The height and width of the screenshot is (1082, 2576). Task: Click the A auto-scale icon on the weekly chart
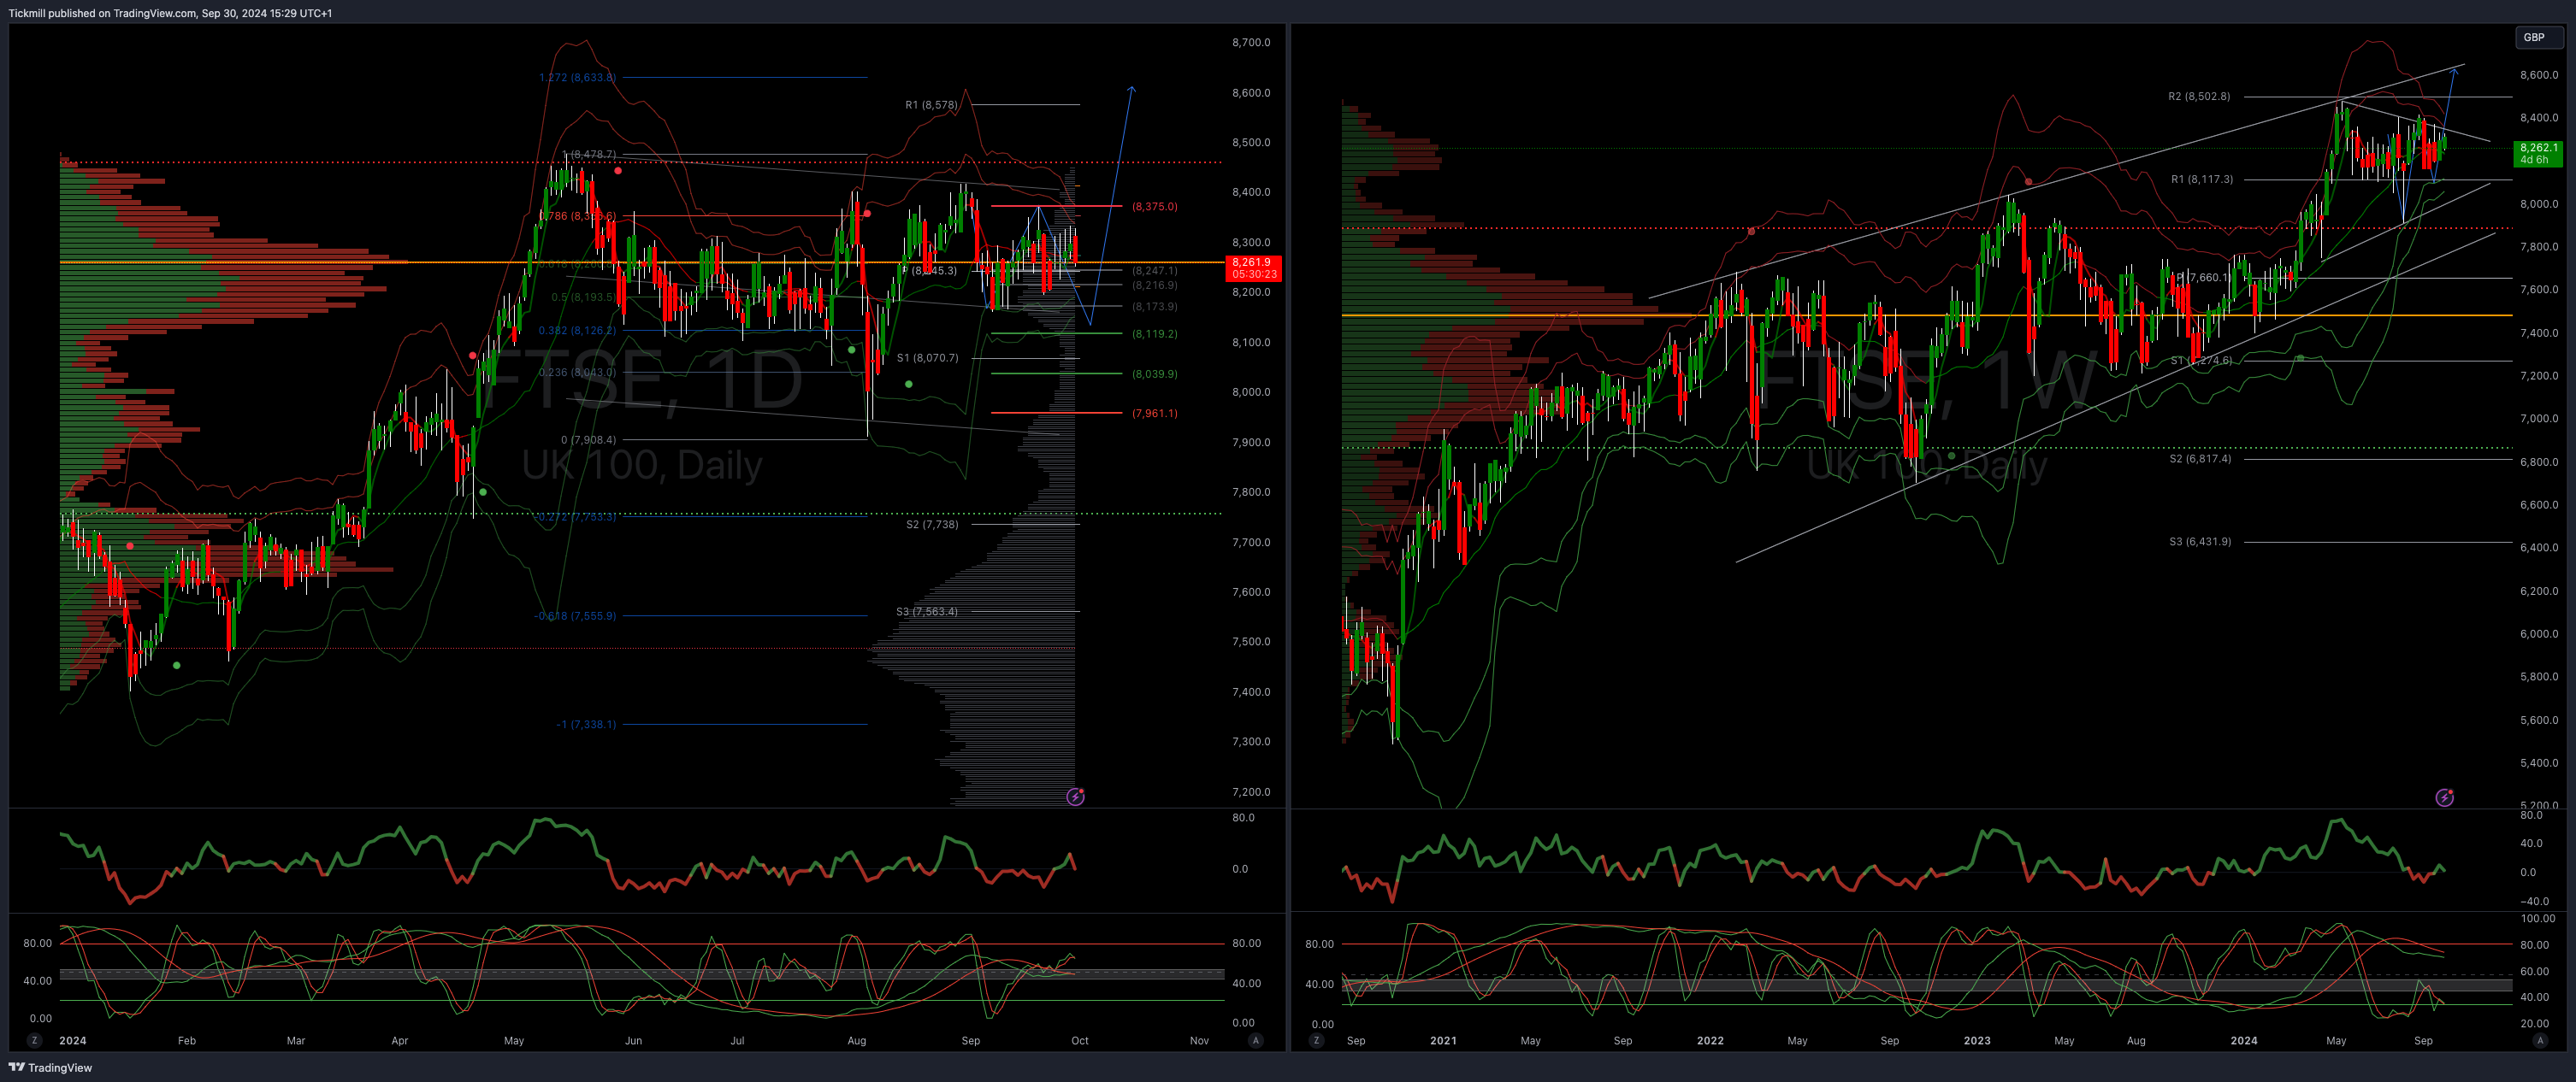(2539, 1040)
